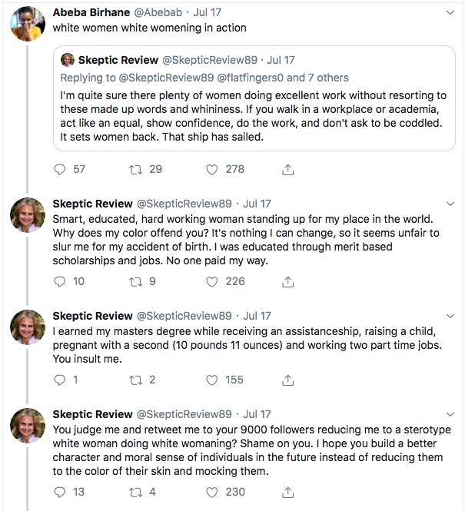465x511 pixels.
Task: Reply to the tweet with 10 replies
Action: (61, 282)
